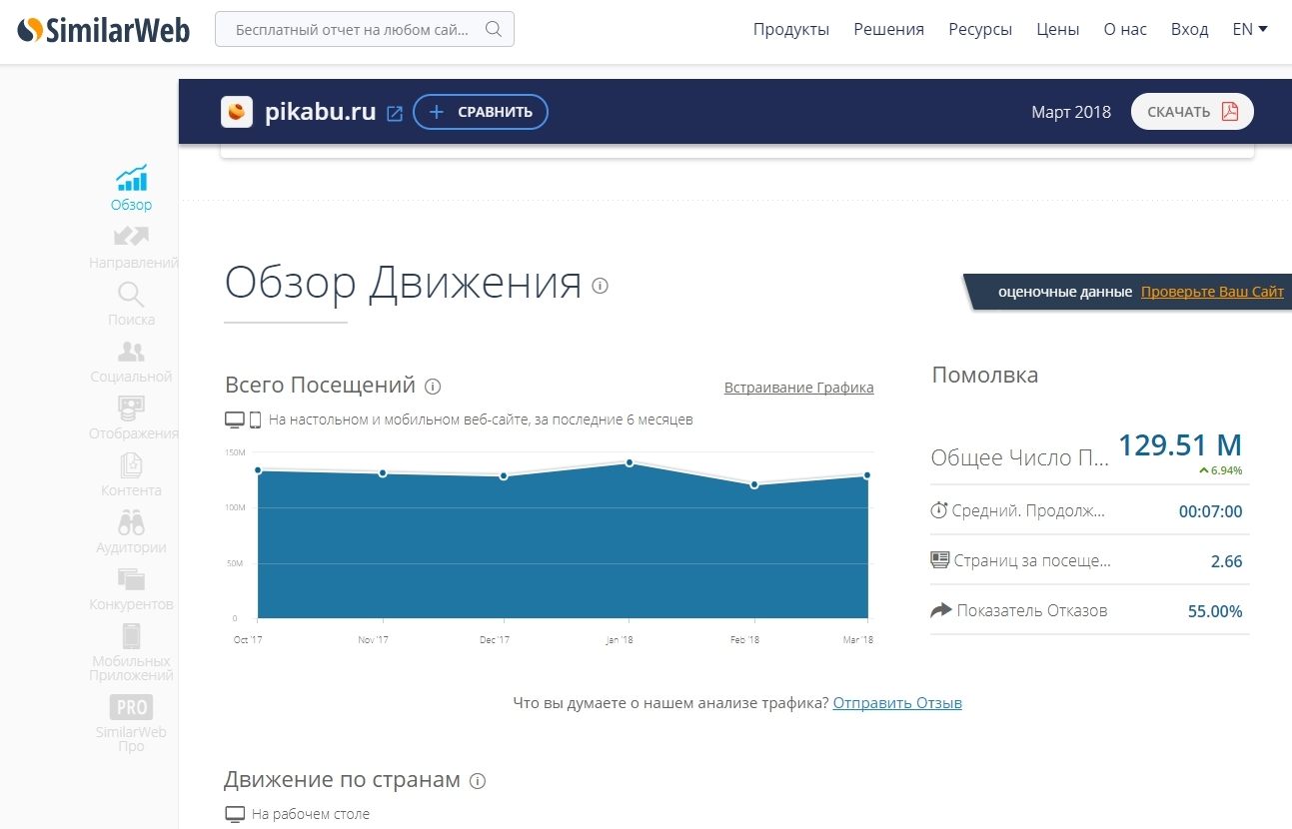1292x829 pixels.
Task: Click the mobile phone icon under Всего Посещений
Action: pos(255,419)
